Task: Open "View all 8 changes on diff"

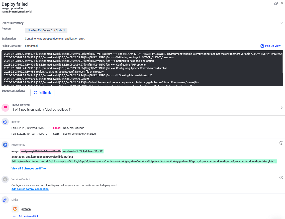Action: [28, 168]
